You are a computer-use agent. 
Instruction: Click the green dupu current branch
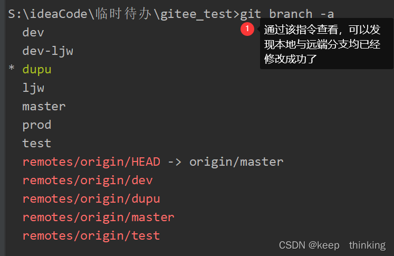tap(37, 69)
